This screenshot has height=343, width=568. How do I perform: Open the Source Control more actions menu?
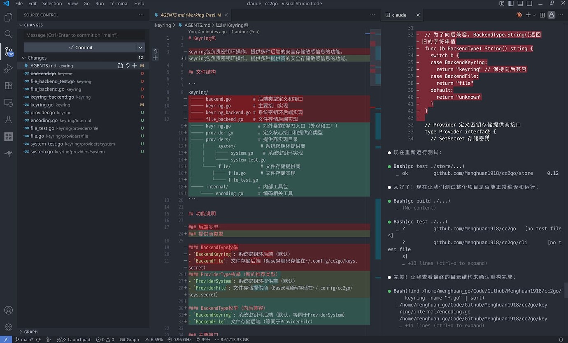(x=141, y=15)
